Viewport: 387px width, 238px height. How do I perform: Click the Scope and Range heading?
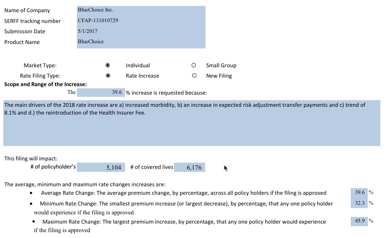(45, 84)
